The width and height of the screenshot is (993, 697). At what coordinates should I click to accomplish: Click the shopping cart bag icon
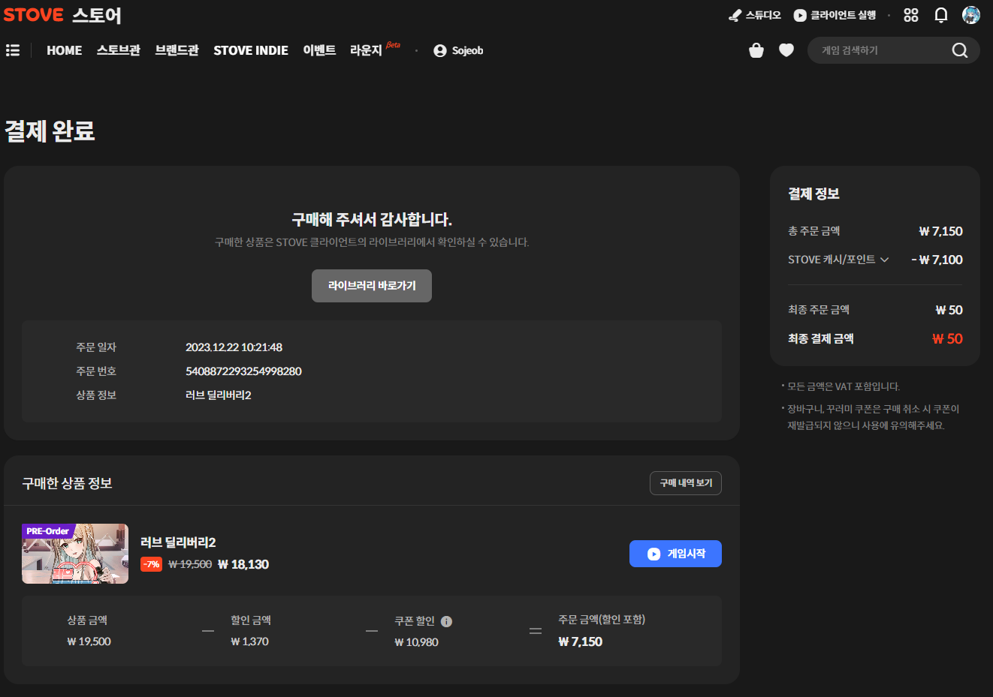click(x=756, y=50)
